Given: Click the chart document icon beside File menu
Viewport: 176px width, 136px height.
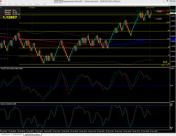Looking at the screenshot, I should tap(1, 4).
